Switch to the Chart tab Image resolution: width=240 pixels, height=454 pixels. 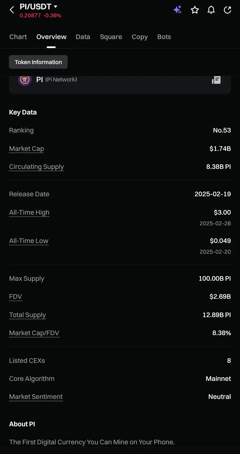[18, 37]
